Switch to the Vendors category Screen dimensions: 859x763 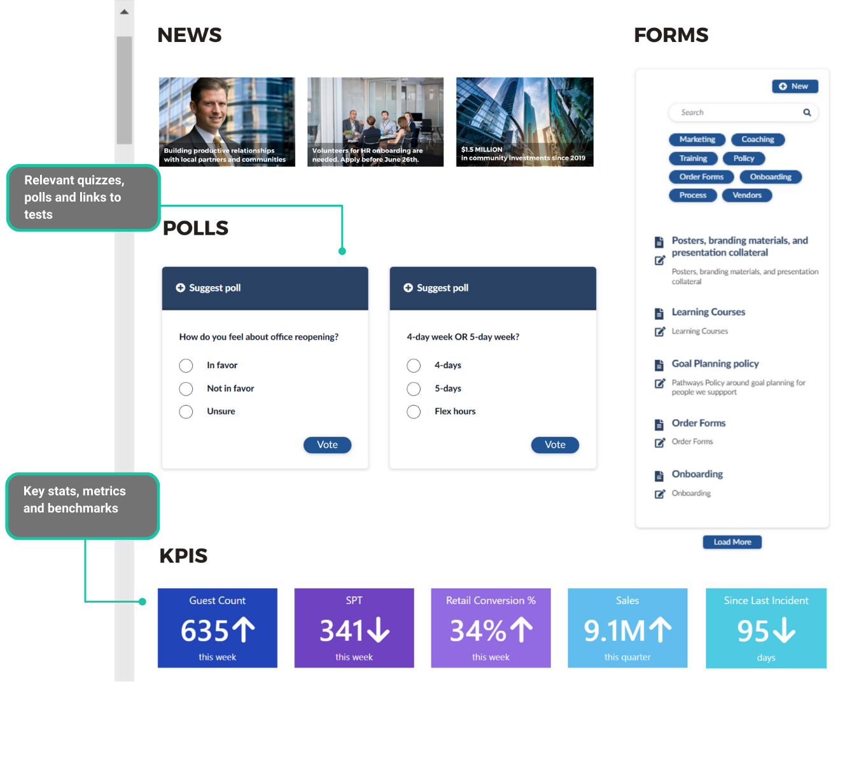click(746, 195)
